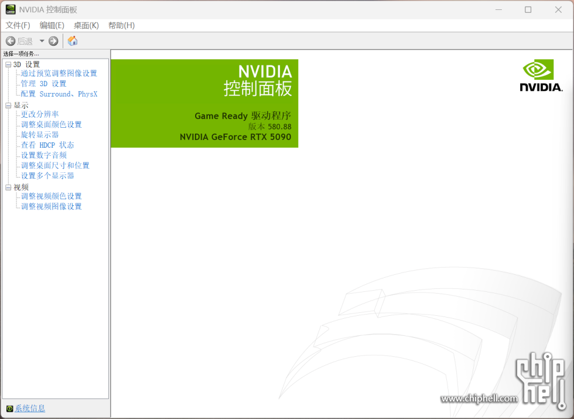Click the 视频 category label
574x419 pixels.
[x=21, y=188]
